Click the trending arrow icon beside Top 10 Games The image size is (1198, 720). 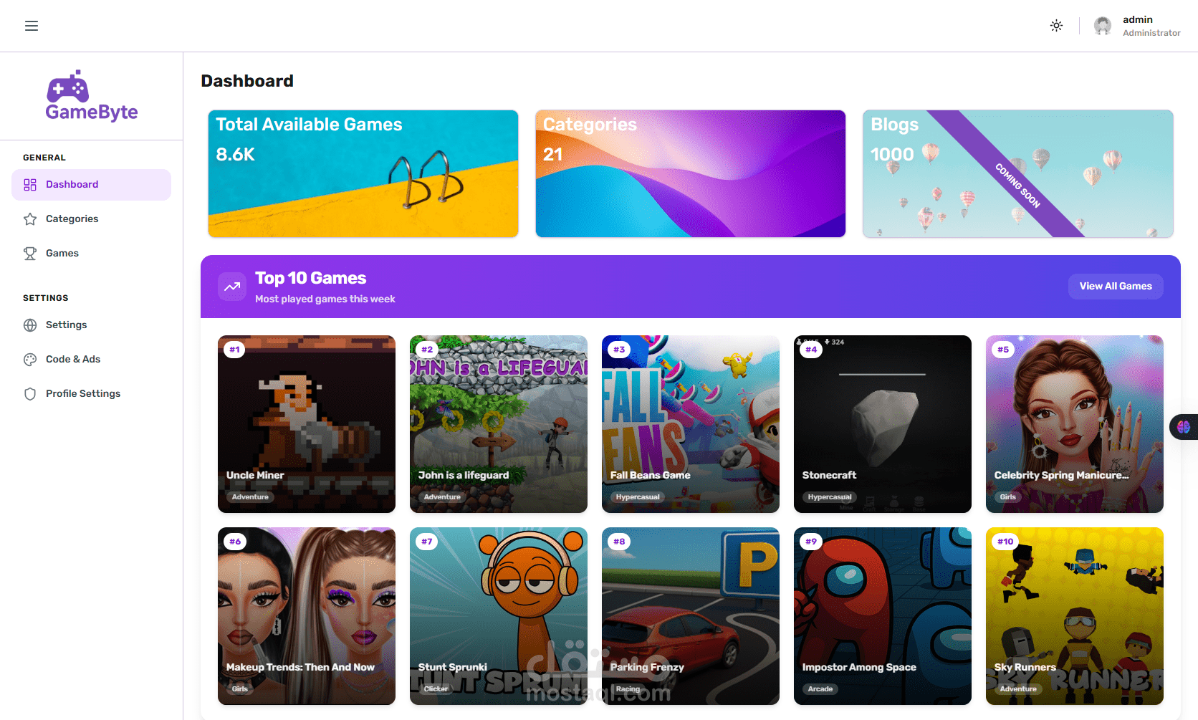click(232, 287)
